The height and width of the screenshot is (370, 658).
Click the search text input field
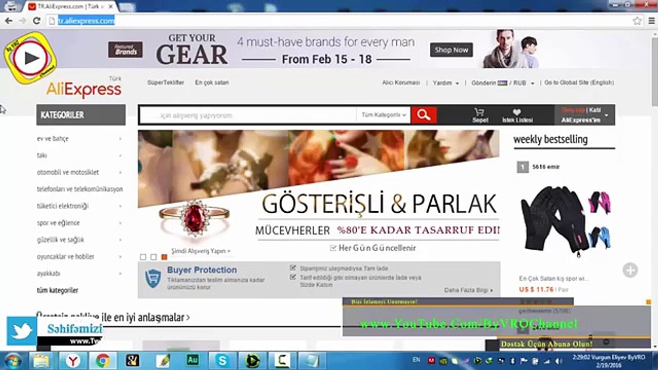point(248,116)
